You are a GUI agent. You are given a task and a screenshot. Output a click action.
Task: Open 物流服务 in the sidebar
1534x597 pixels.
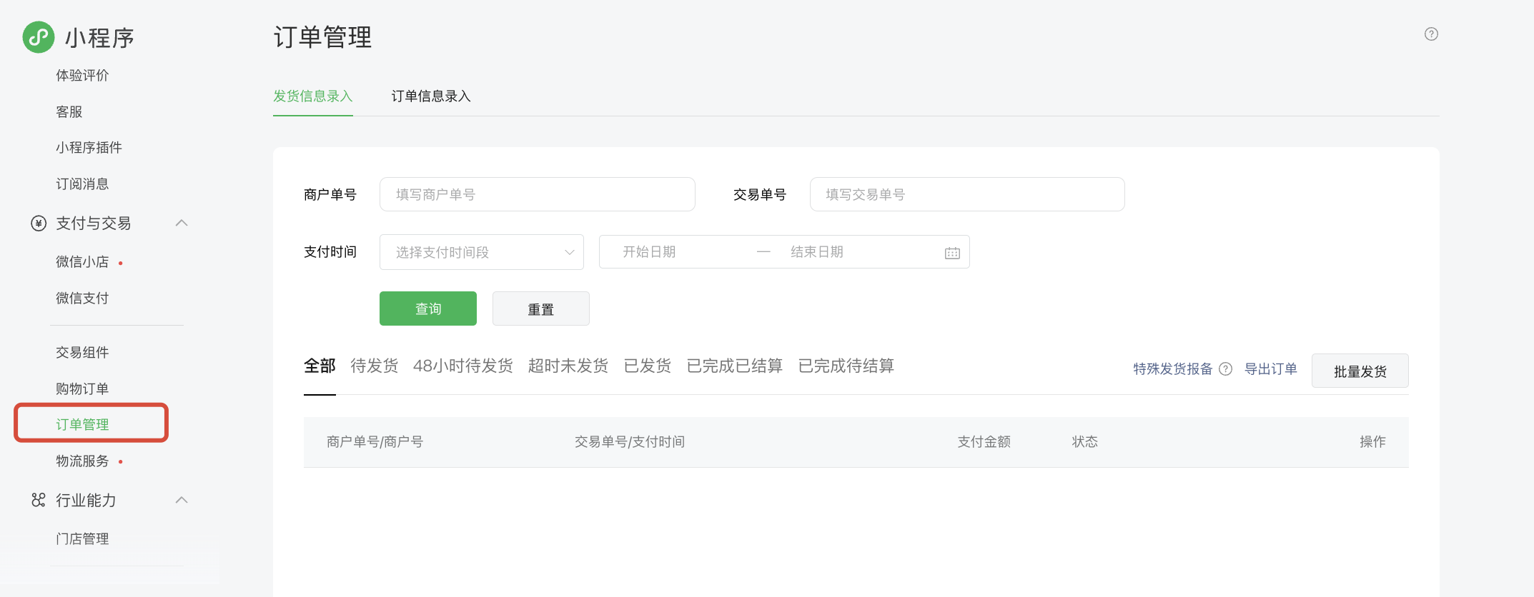pyautogui.click(x=82, y=461)
